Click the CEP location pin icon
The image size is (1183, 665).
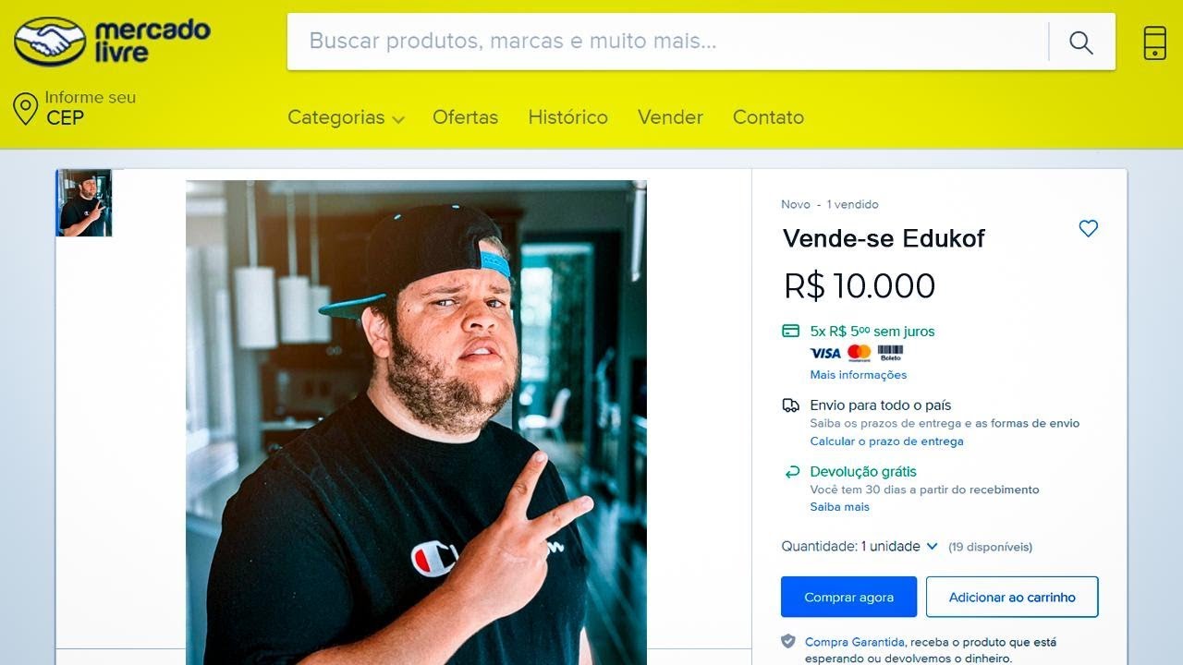25,109
